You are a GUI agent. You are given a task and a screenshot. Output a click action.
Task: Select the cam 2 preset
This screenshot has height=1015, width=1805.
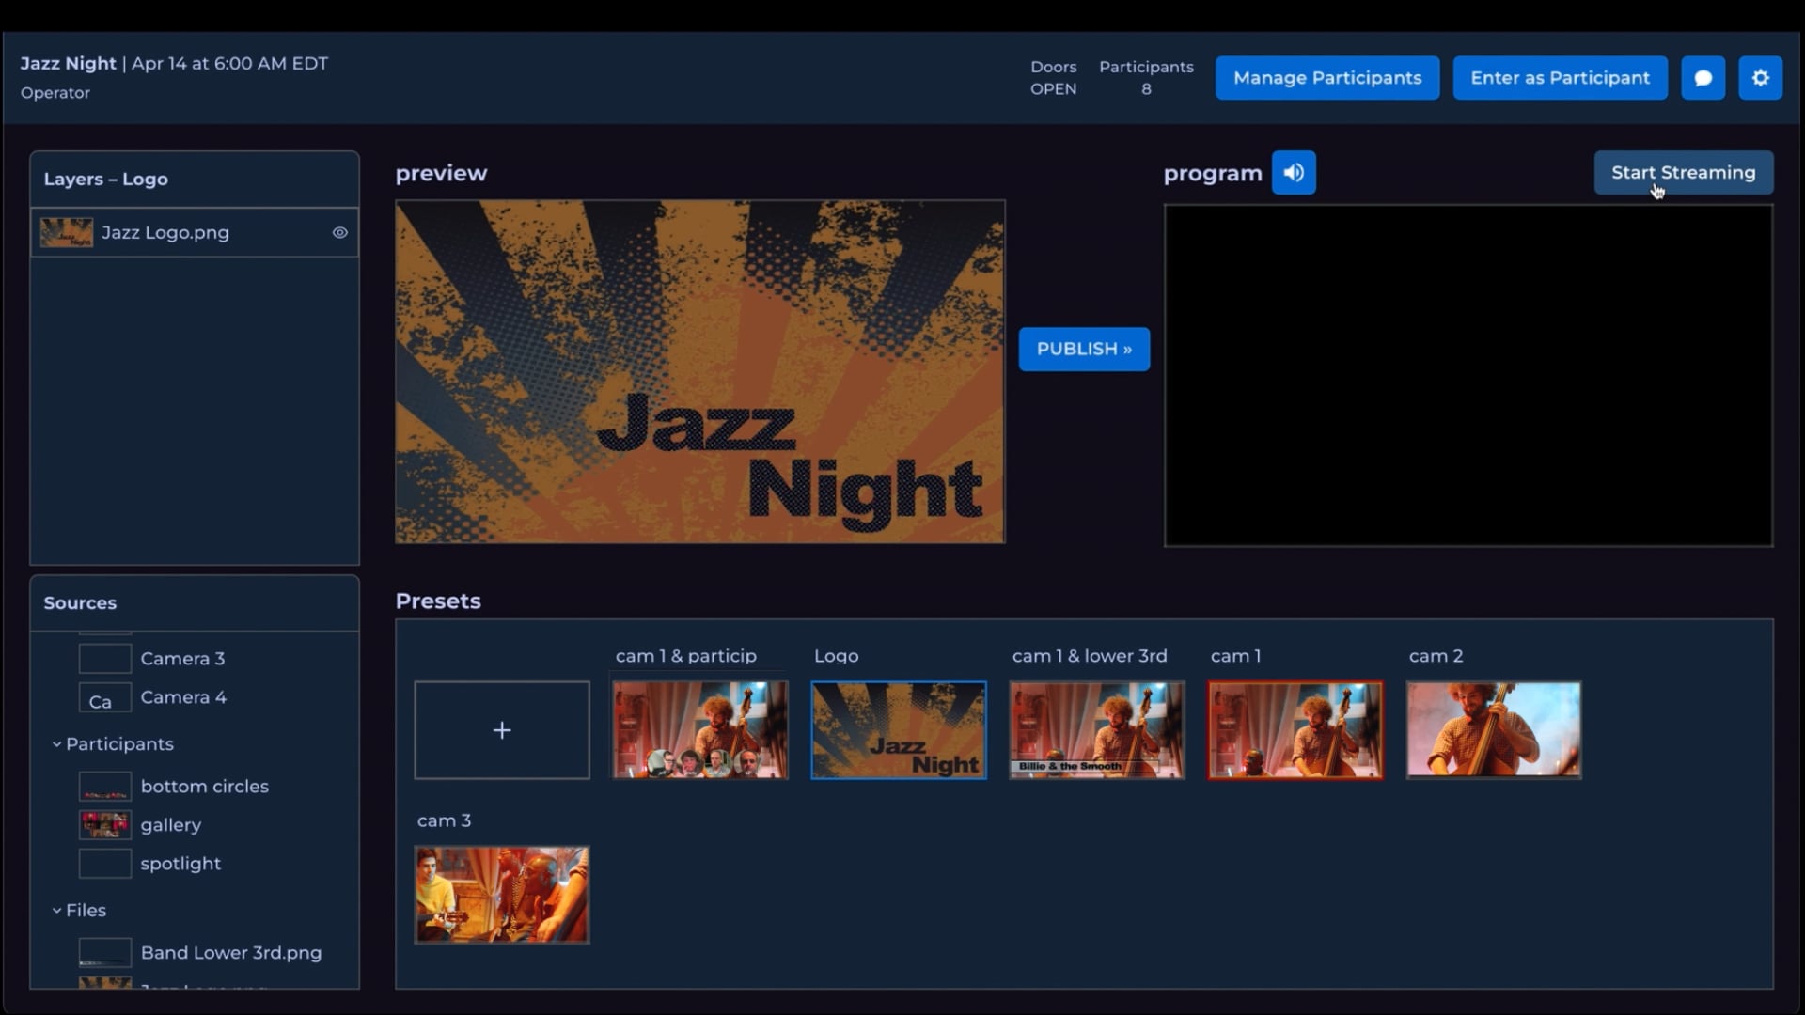click(1493, 730)
